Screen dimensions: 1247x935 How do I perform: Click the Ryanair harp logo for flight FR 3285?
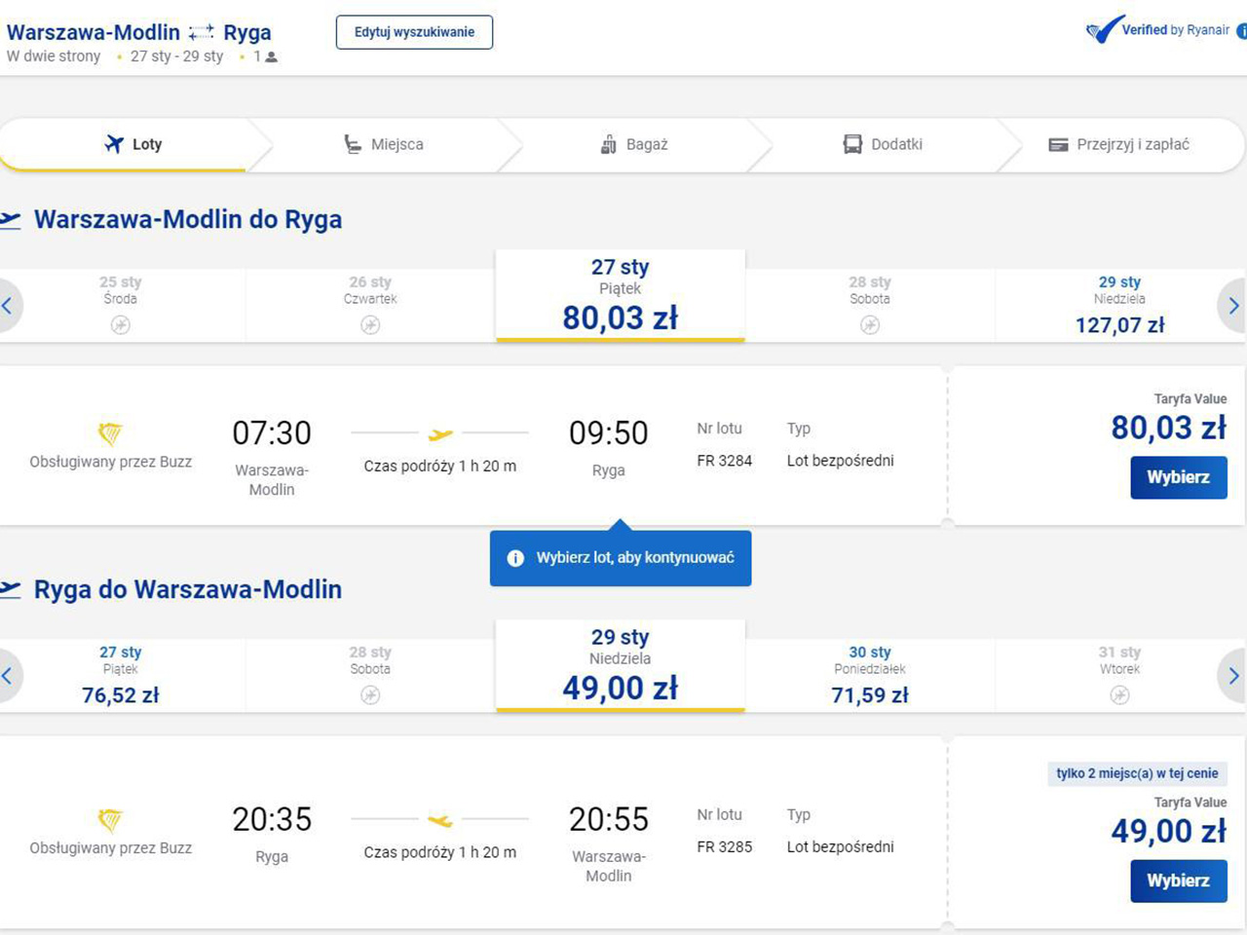[110, 819]
